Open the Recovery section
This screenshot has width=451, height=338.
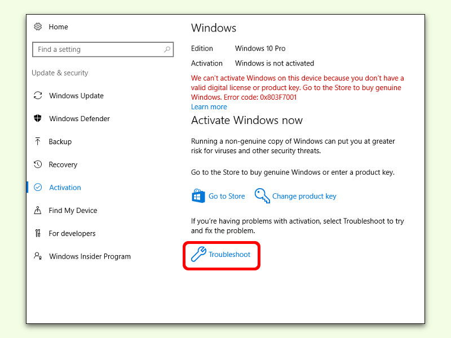[x=63, y=164]
